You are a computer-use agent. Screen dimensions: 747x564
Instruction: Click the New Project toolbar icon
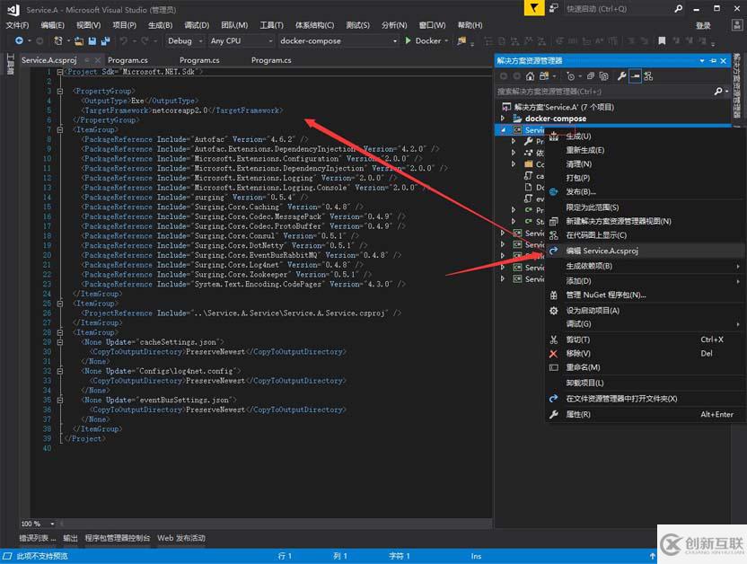click(58, 41)
